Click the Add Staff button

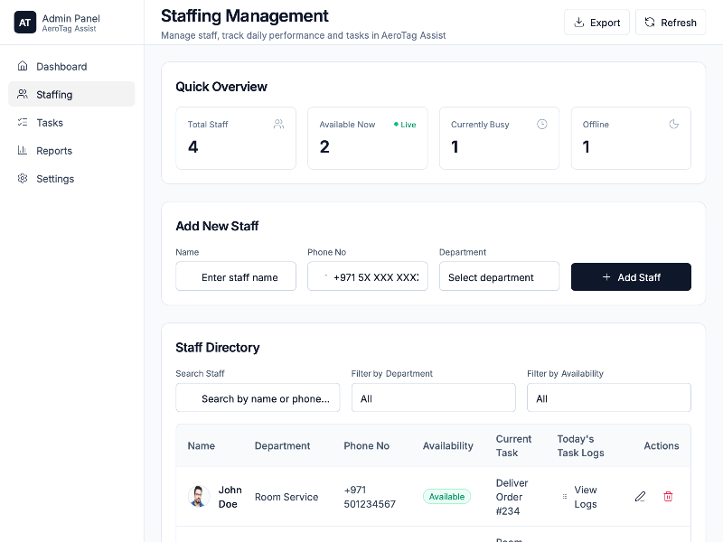(x=631, y=276)
